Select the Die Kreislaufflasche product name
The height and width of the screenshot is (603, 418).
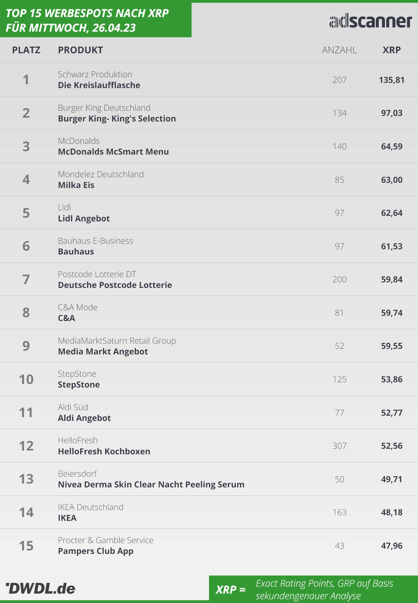click(99, 85)
